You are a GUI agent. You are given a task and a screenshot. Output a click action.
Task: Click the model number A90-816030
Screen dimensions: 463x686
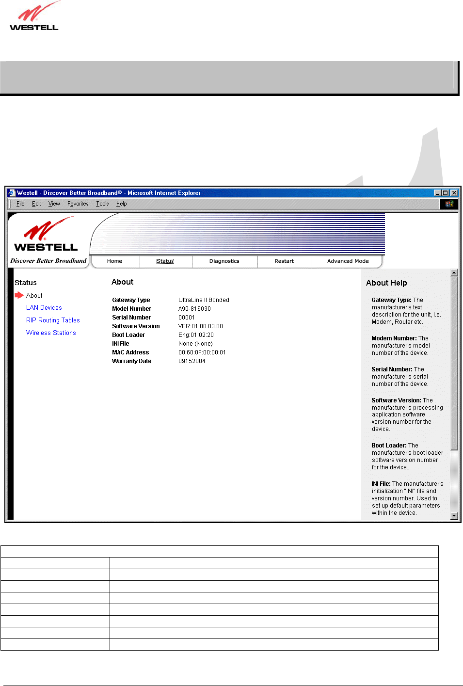(194, 309)
